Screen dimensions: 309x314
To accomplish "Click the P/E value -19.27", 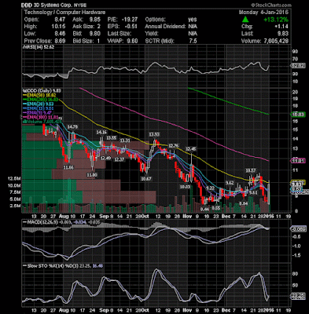I will (x=130, y=20).
